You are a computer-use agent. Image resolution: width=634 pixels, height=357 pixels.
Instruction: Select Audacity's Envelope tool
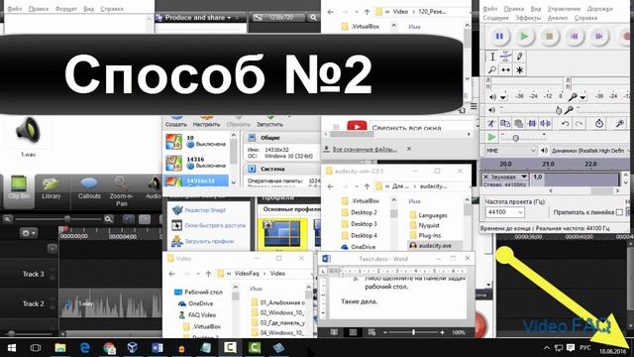pos(506,57)
